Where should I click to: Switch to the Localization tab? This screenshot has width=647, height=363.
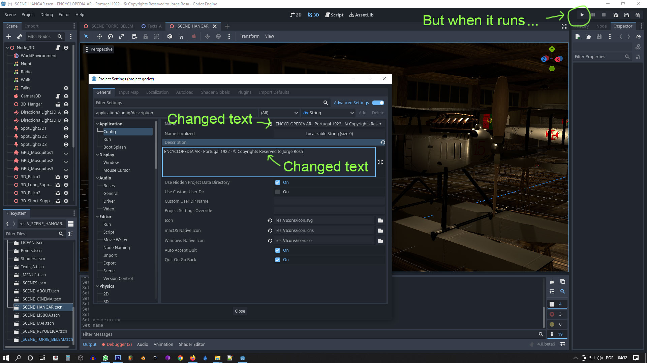coord(157,92)
